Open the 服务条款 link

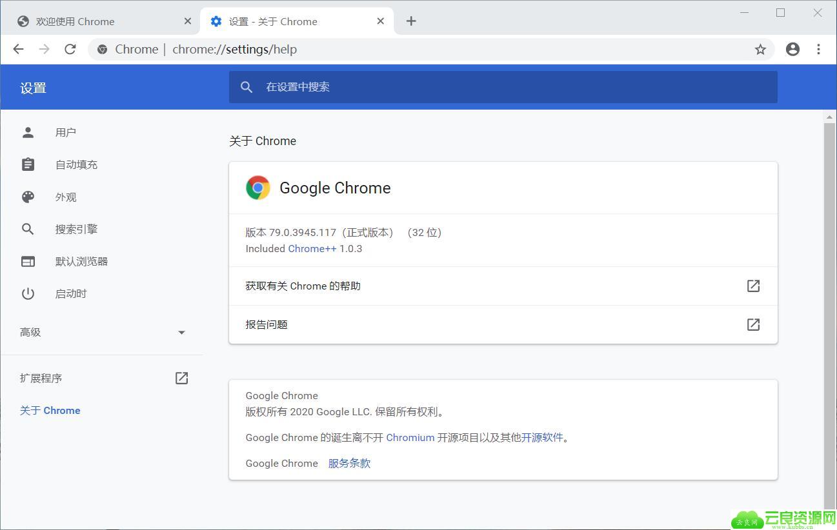[349, 463]
